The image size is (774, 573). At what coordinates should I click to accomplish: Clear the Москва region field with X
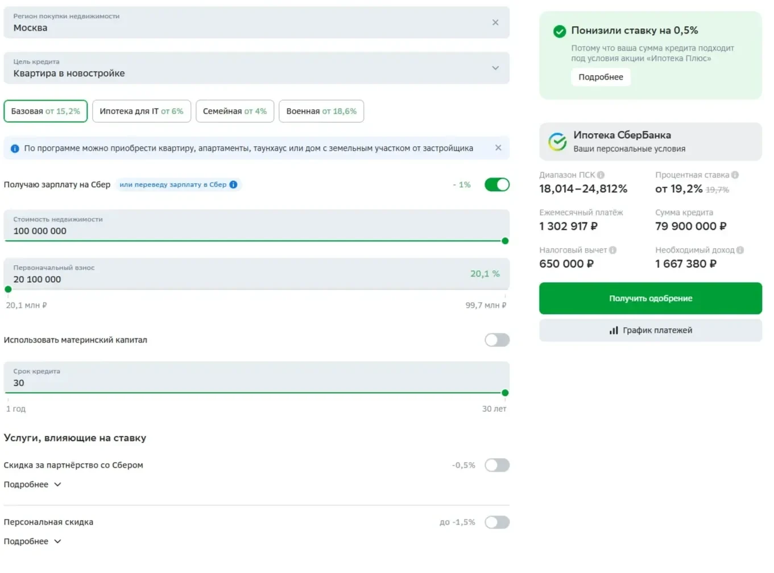(495, 23)
